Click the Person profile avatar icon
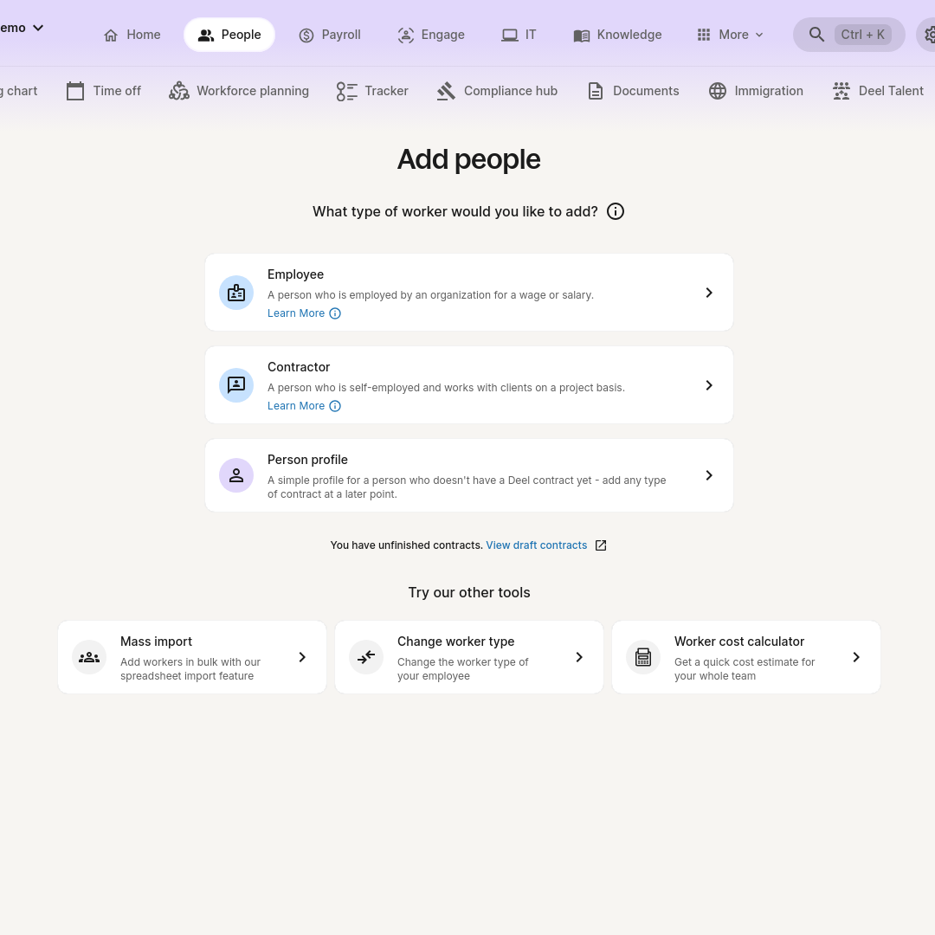935x935 pixels. click(x=236, y=475)
